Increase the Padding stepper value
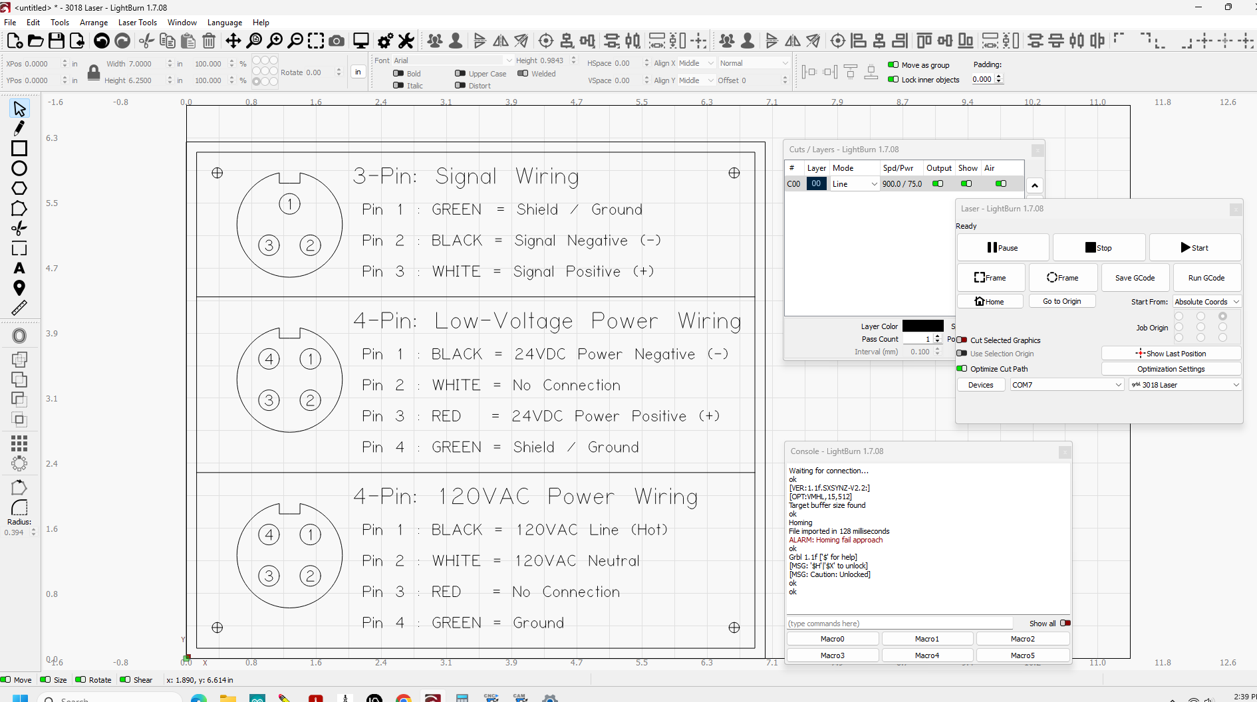The height and width of the screenshot is (702, 1257). [x=999, y=76]
